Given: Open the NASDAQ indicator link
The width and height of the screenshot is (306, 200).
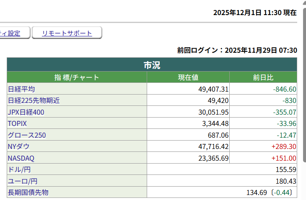Looking at the screenshot, I should click(x=21, y=158).
